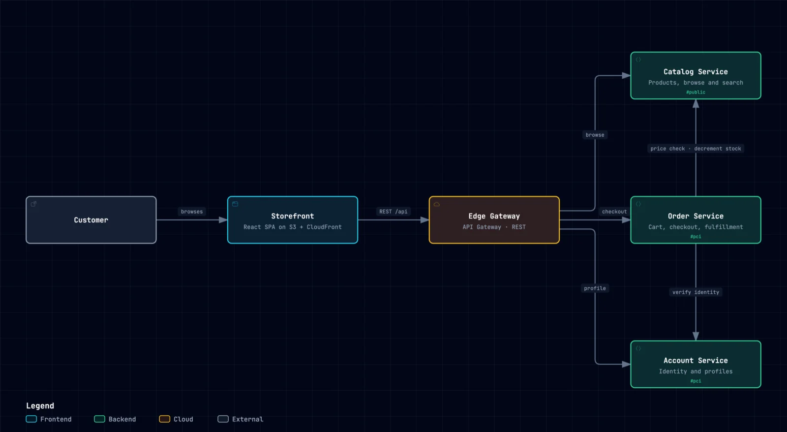Click the "price check · decrement stock" label

pos(696,149)
